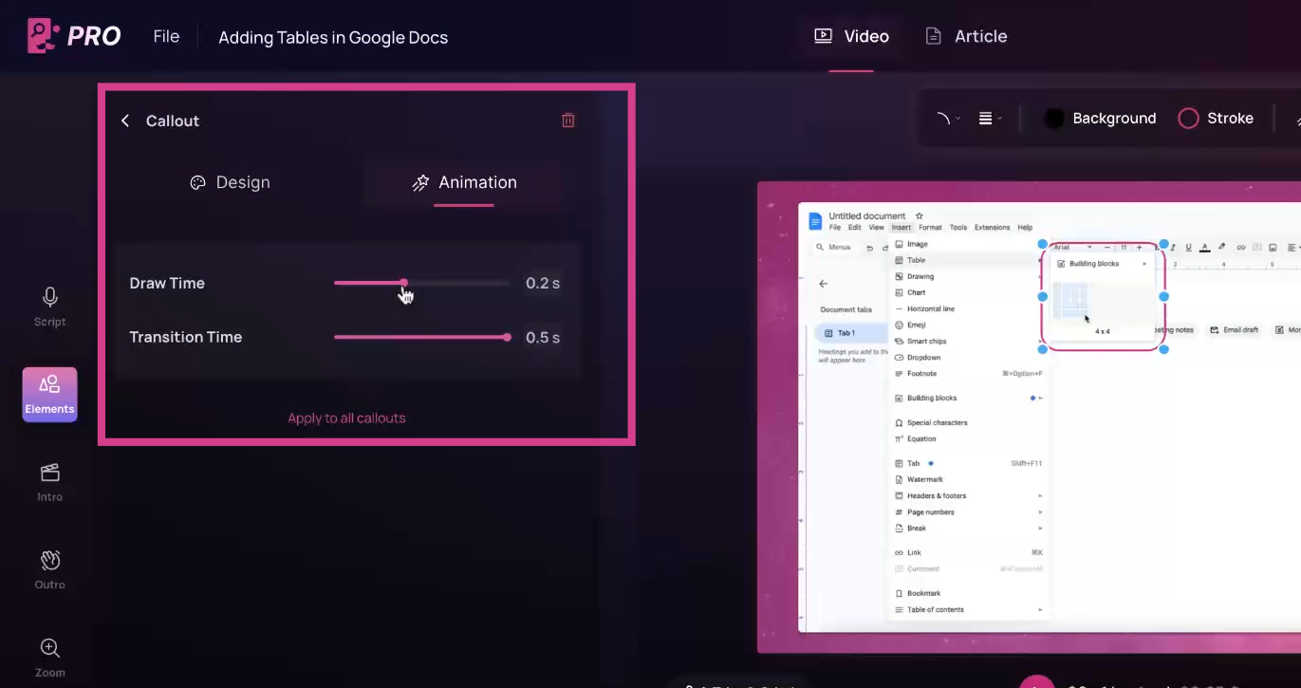Screen dimensions: 1301x688
Task: Go back using the Callout panel arrow
Action: [x=125, y=121]
